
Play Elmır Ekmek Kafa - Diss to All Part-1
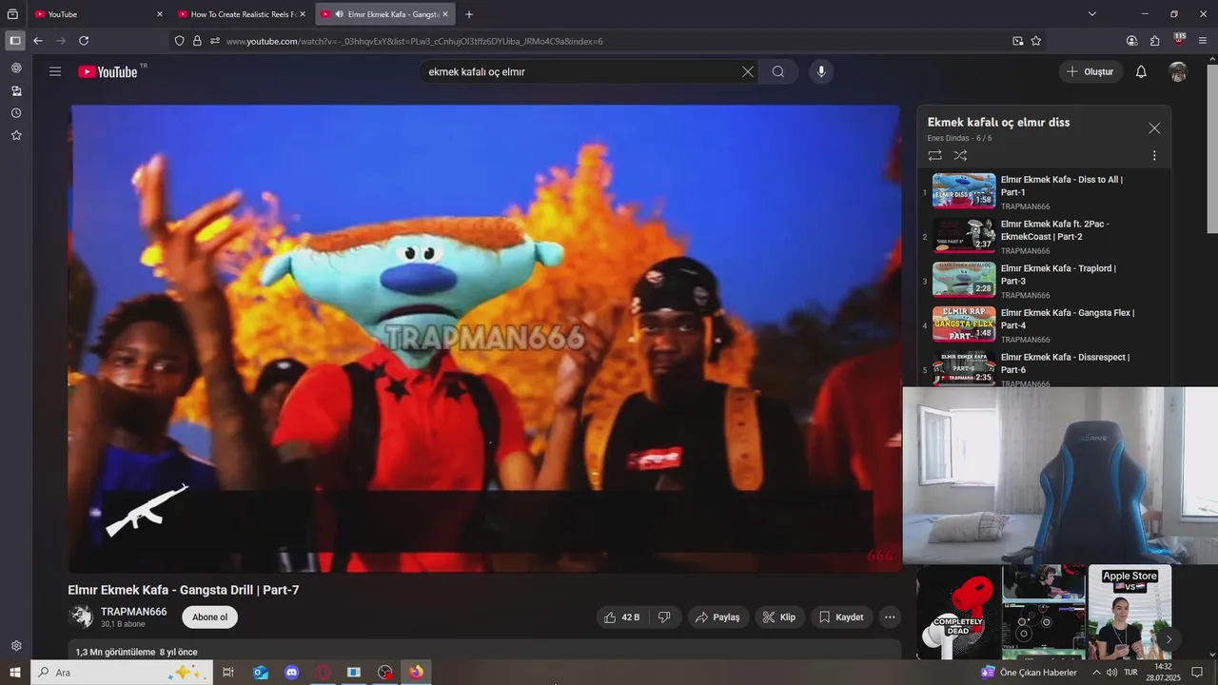(1045, 191)
